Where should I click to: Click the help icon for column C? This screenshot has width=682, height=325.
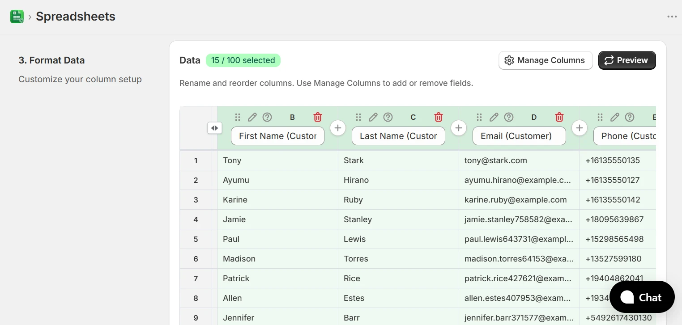[388, 117]
